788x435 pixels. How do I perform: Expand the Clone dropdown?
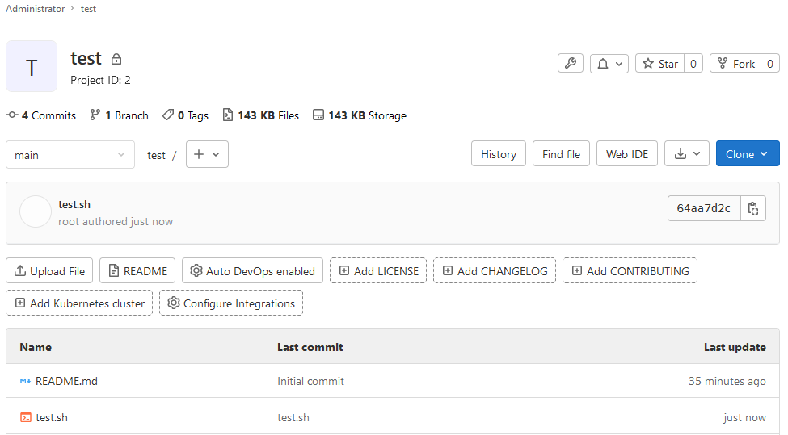748,154
